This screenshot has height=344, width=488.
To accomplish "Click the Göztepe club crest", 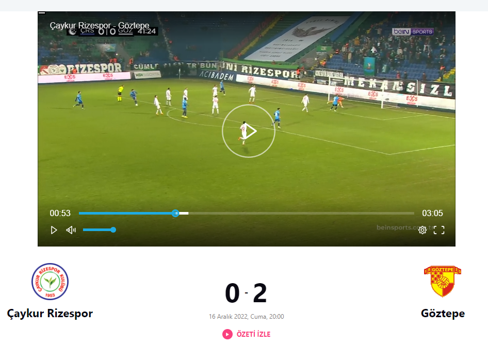I will pos(443,281).
